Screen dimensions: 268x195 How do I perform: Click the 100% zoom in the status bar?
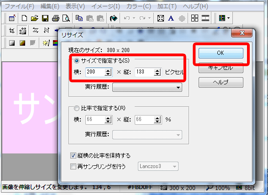coord(222,188)
